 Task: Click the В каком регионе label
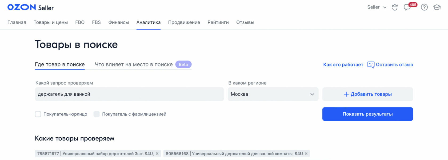pyautogui.click(x=247, y=83)
